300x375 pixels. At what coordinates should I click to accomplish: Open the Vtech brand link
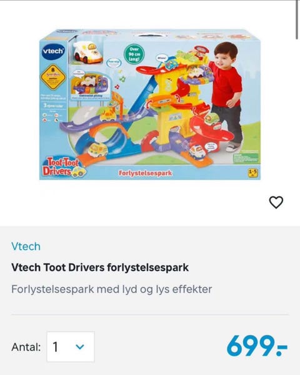[x=26, y=246]
